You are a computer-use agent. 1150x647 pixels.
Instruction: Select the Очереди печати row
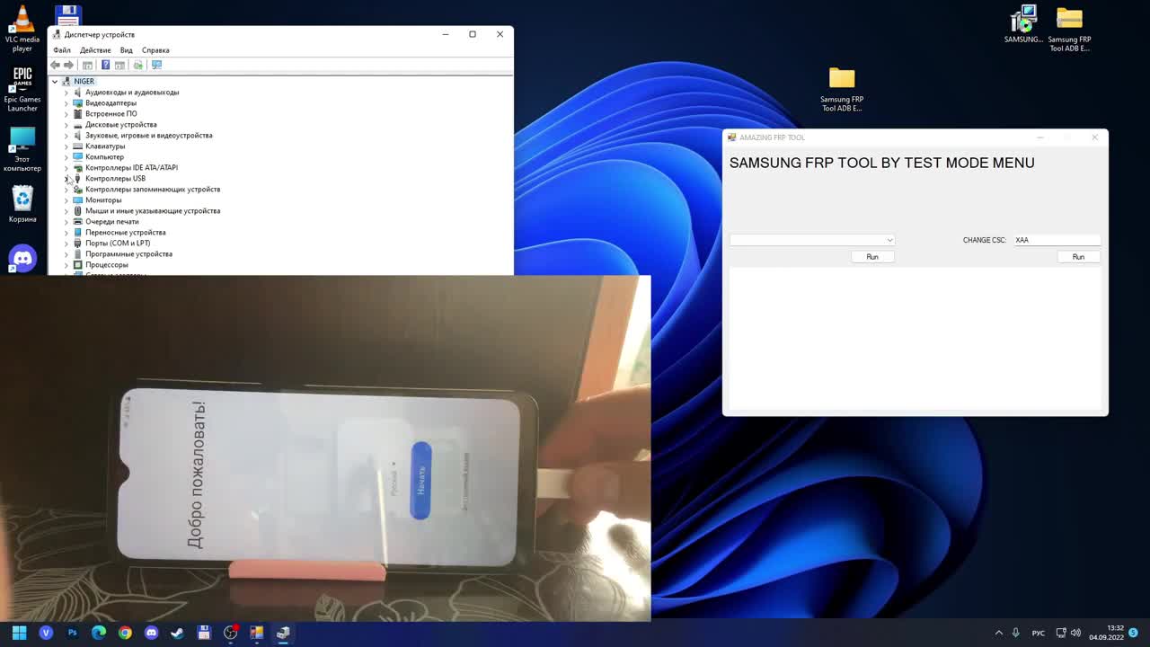(112, 222)
